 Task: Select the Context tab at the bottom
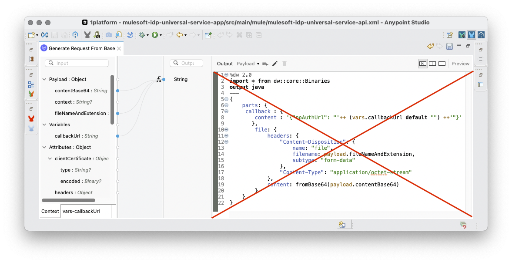pos(50,211)
